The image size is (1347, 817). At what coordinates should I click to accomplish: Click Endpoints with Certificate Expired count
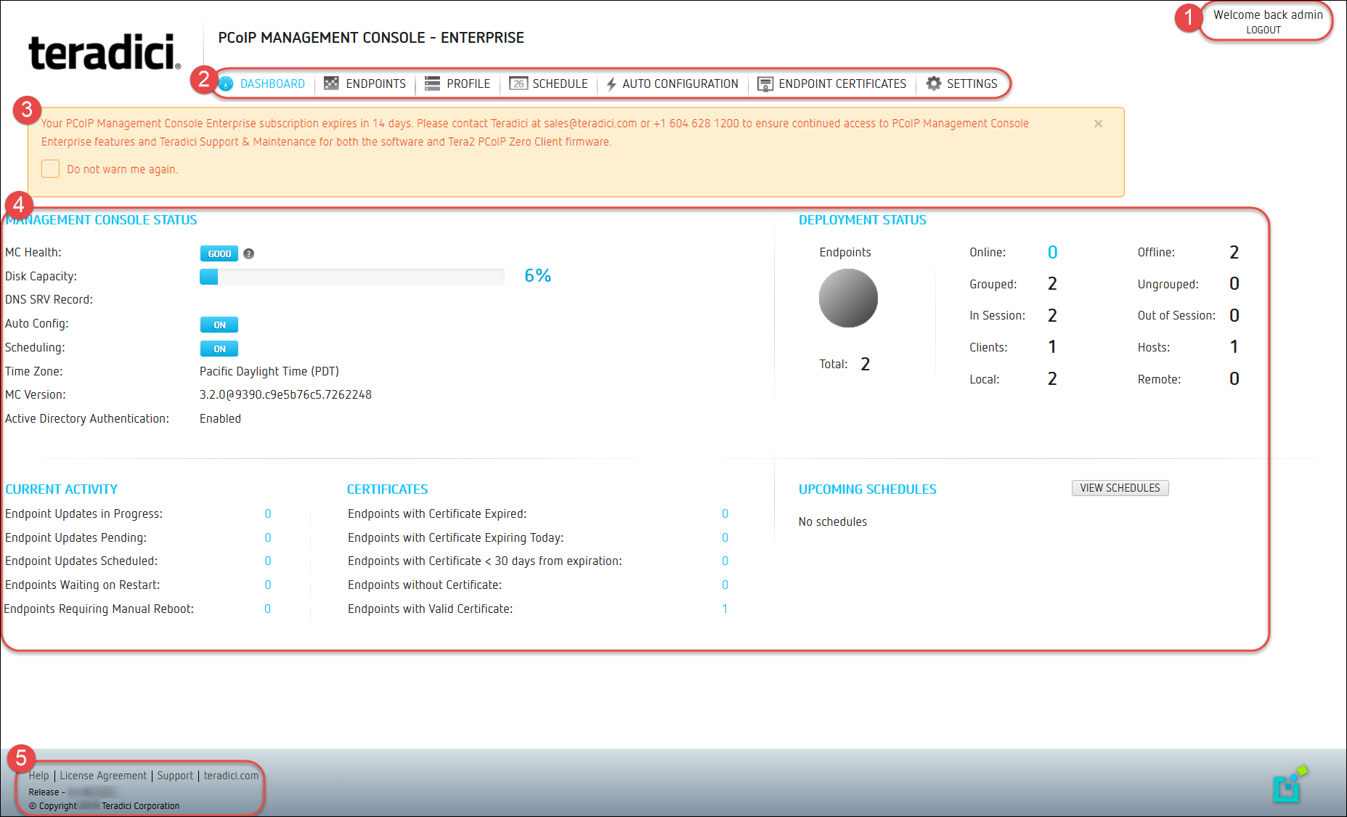tap(725, 513)
